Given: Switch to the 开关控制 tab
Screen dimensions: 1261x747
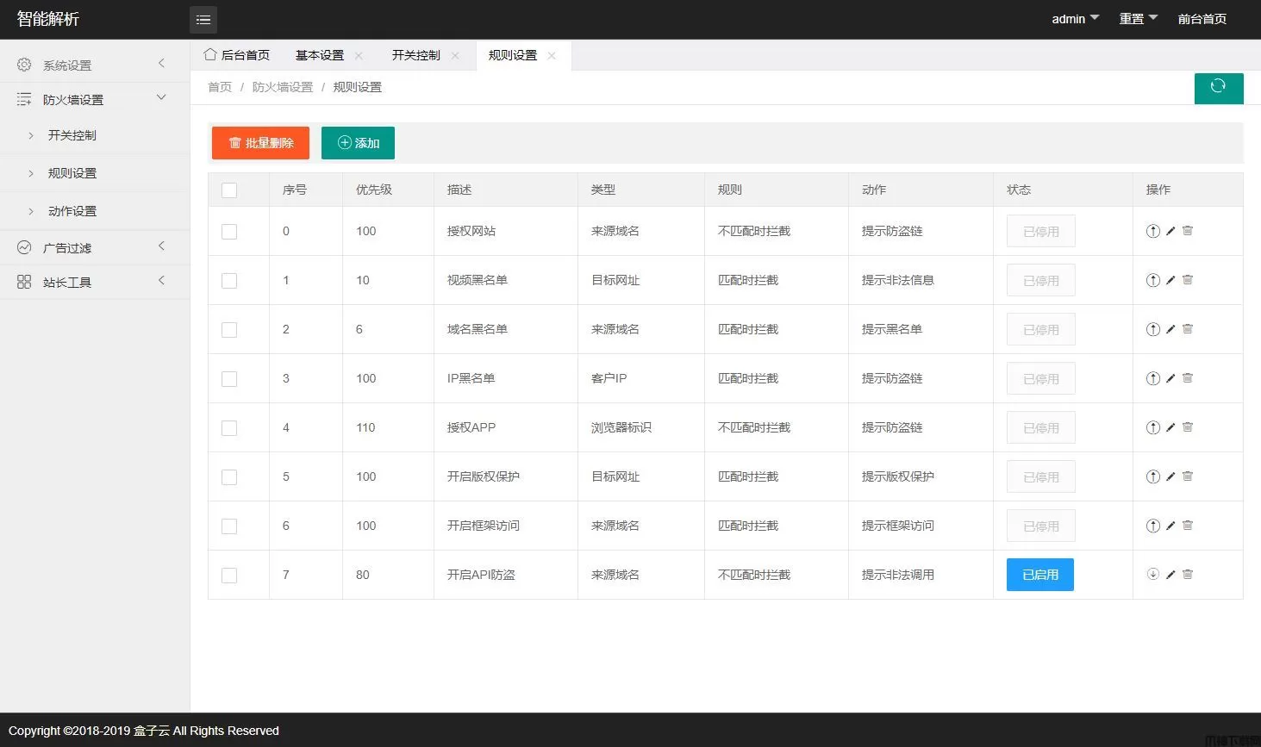Looking at the screenshot, I should point(415,55).
